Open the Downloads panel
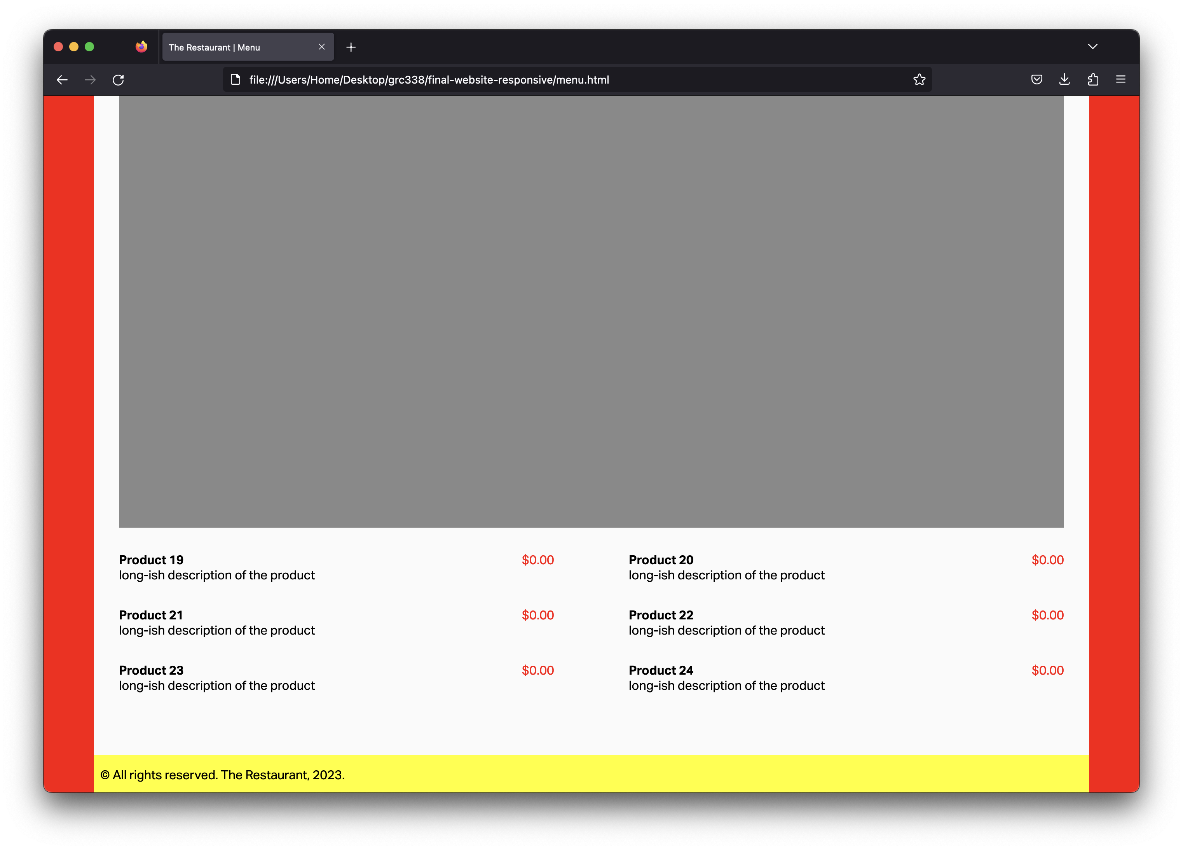The image size is (1183, 850). (1064, 79)
